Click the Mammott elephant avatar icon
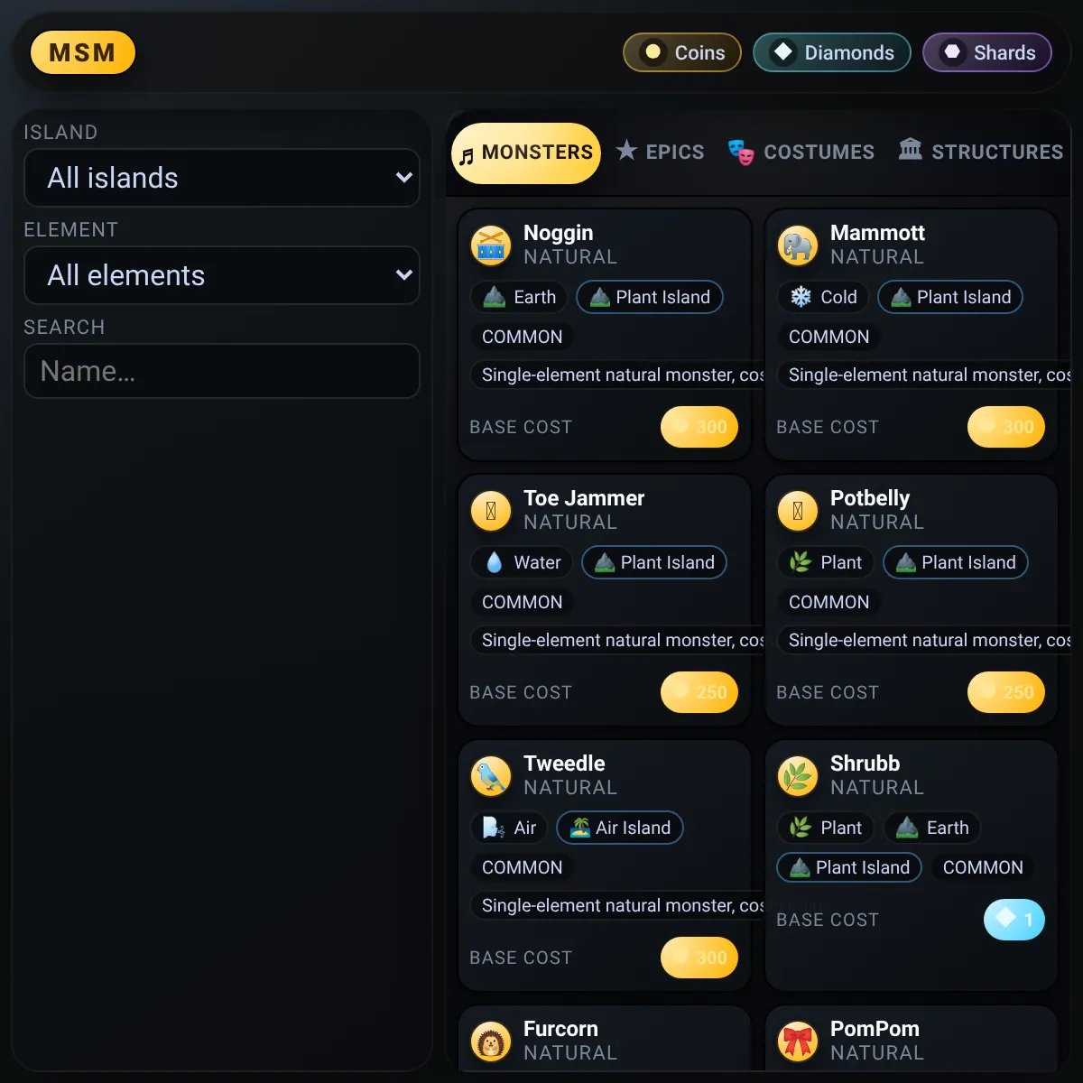Image resolution: width=1083 pixels, height=1083 pixels. click(798, 245)
